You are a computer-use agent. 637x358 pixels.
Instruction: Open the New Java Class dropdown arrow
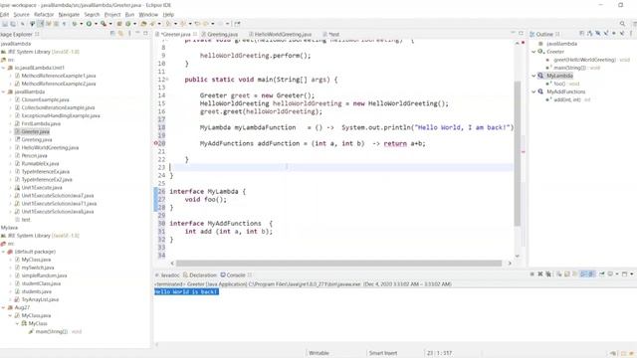point(135,24)
